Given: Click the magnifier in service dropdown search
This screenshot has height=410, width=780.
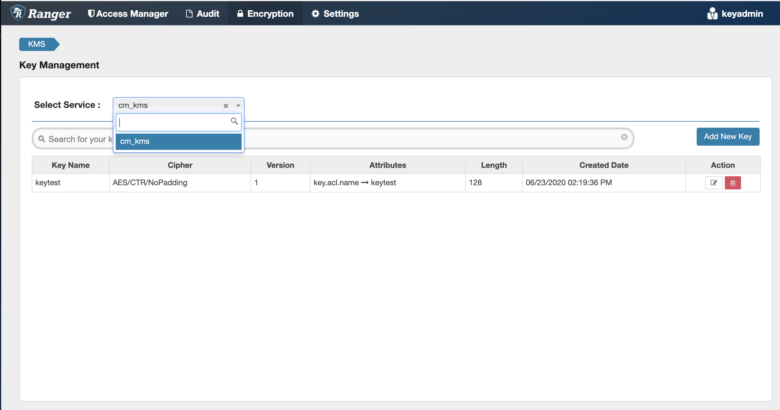Looking at the screenshot, I should [x=234, y=121].
